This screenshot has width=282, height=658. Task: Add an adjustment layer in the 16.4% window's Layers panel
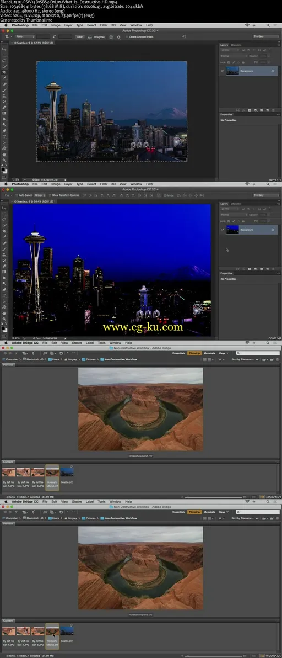click(256, 269)
